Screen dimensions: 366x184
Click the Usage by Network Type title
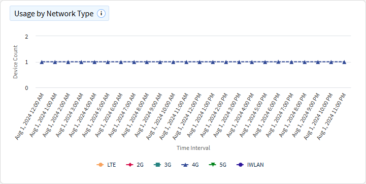54,14
